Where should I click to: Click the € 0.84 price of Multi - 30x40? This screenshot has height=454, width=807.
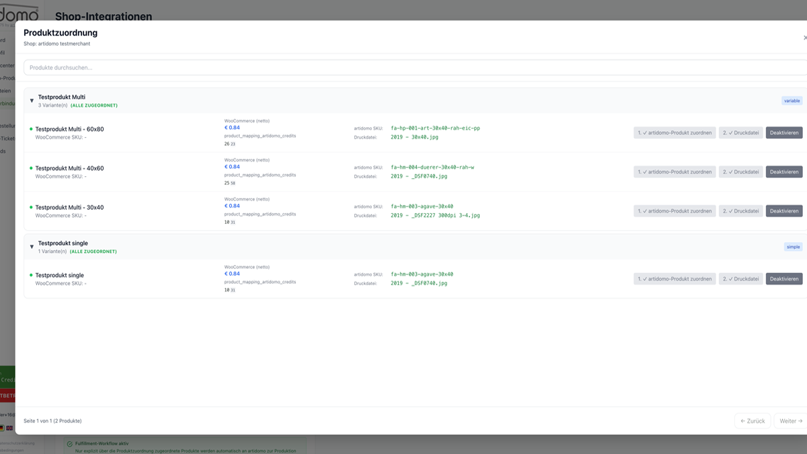point(231,206)
